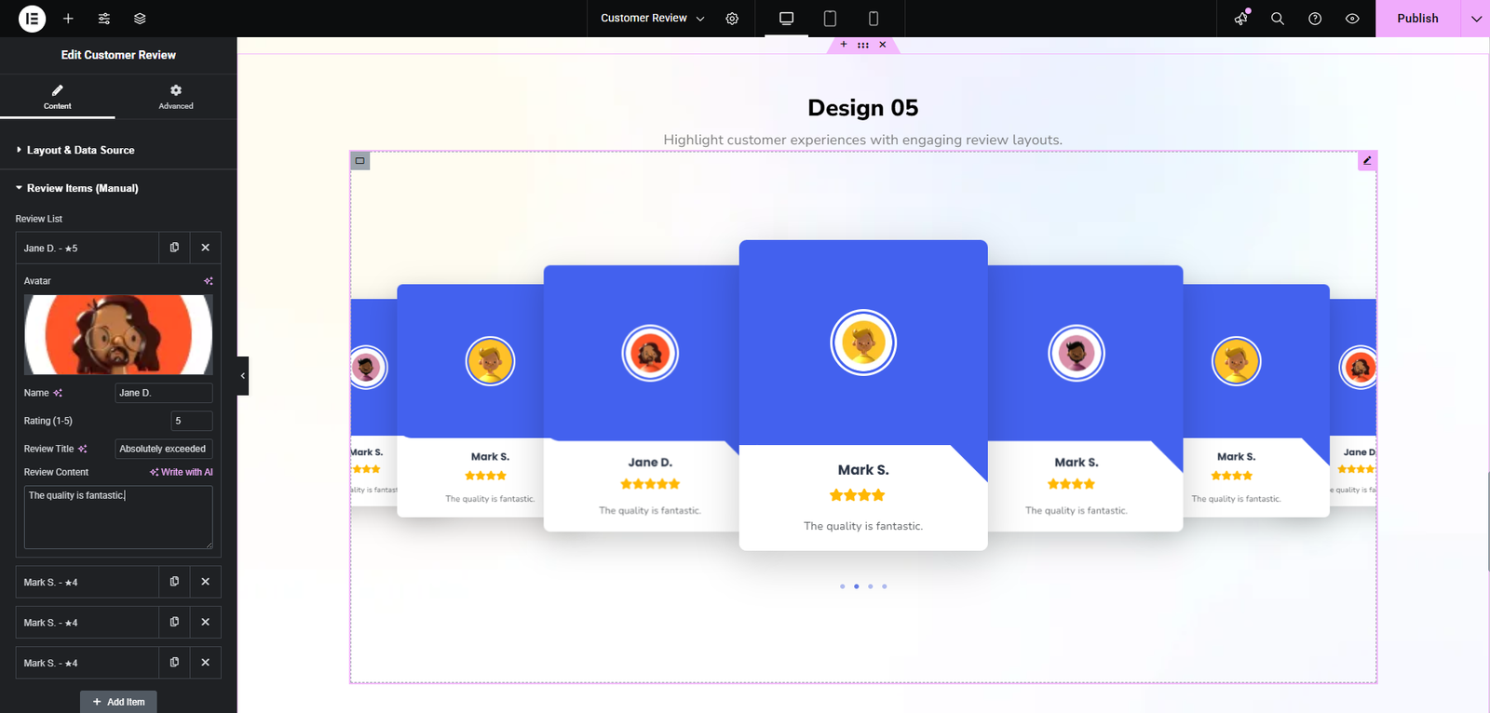The image size is (1490, 713).
Task: Switch to tablet responsive view
Action: coord(830,19)
